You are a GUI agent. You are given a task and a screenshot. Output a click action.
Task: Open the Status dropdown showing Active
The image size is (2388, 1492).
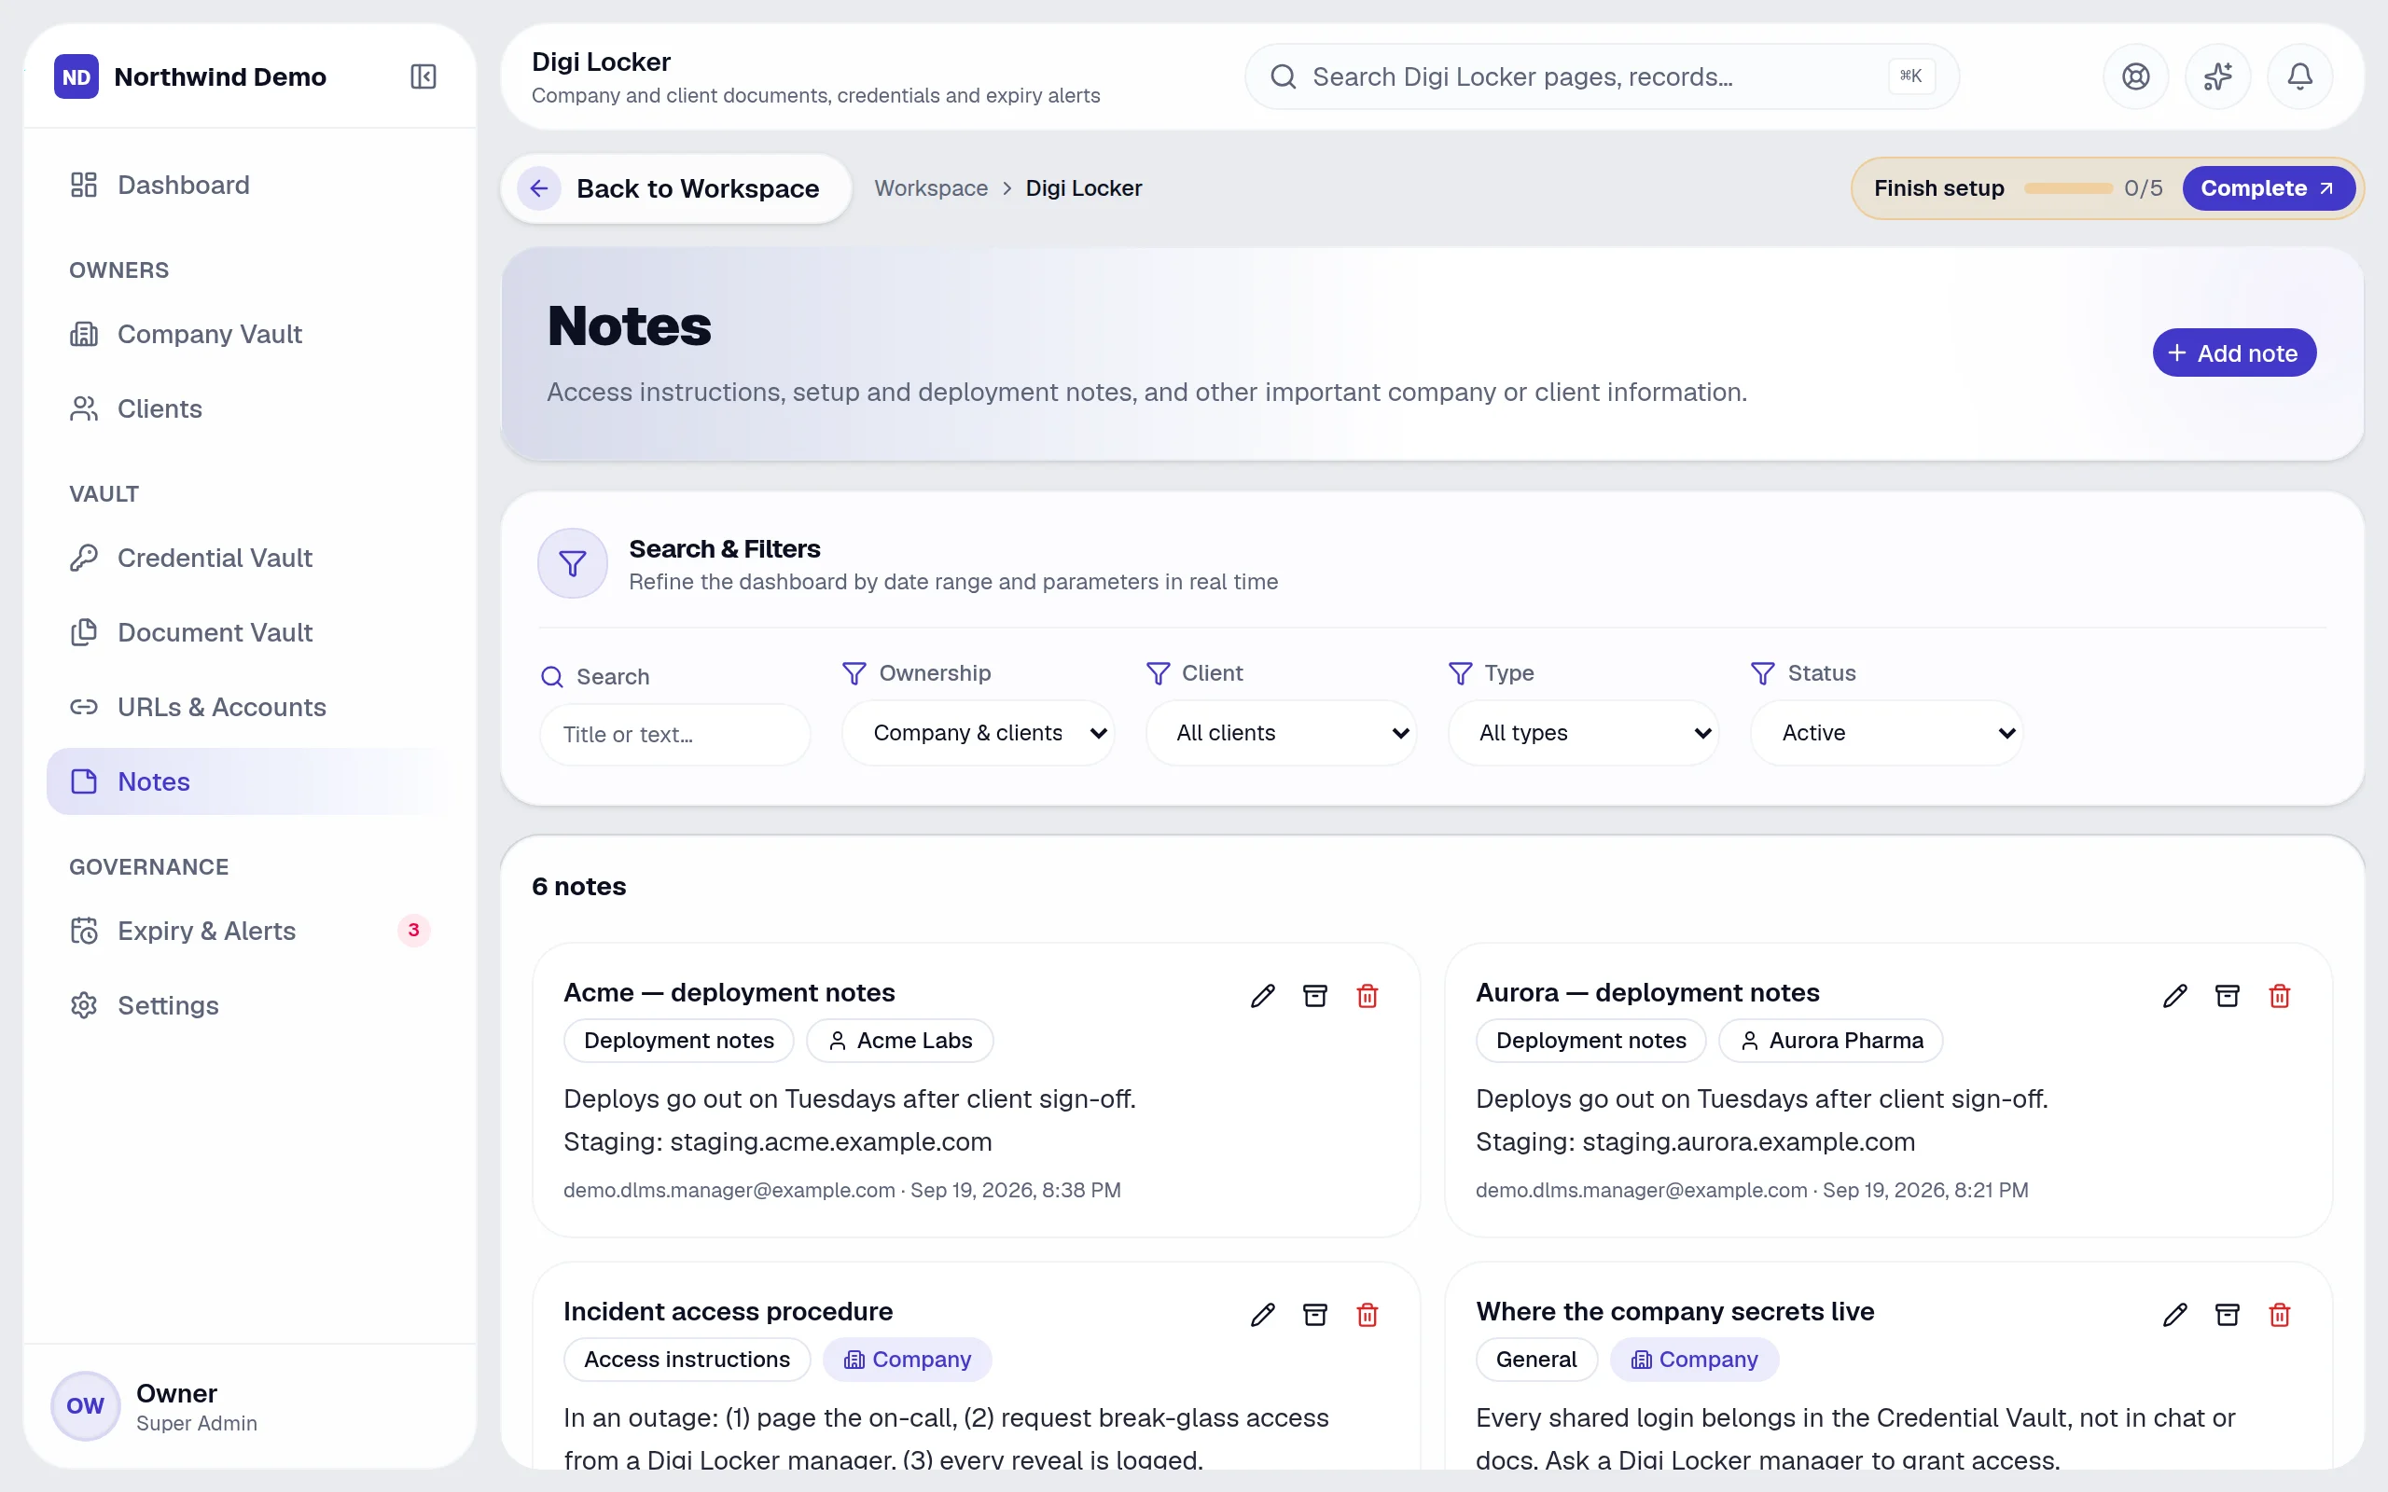click(1887, 733)
